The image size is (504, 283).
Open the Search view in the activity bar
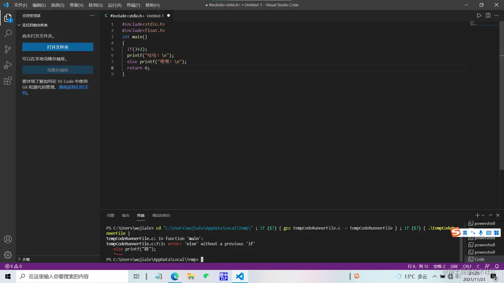tap(8, 33)
